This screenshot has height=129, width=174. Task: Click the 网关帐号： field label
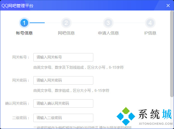click(x=21, y=57)
